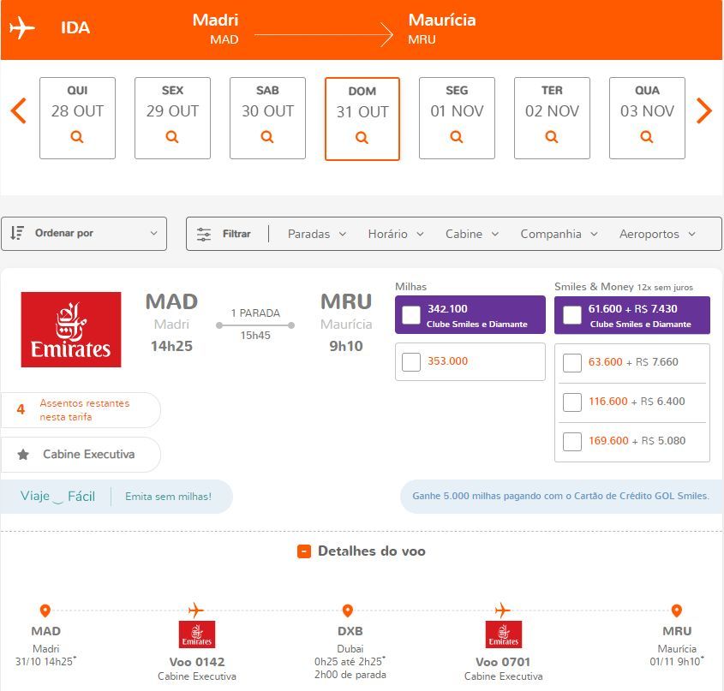The width and height of the screenshot is (724, 691).
Task: Click the airplane icon beside IDA
Action: (x=21, y=28)
